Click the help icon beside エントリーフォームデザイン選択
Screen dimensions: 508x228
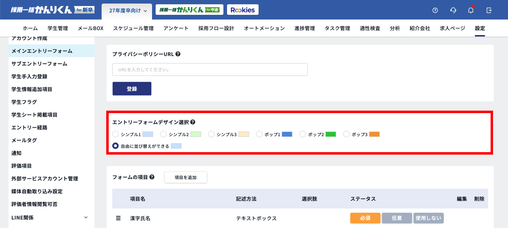192,122
